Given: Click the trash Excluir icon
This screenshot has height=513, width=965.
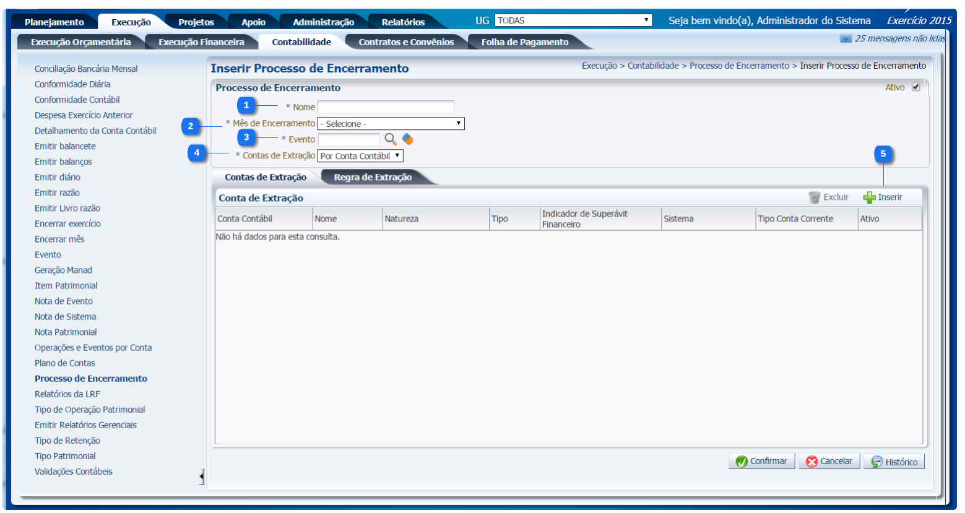Looking at the screenshot, I should coord(815,197).
